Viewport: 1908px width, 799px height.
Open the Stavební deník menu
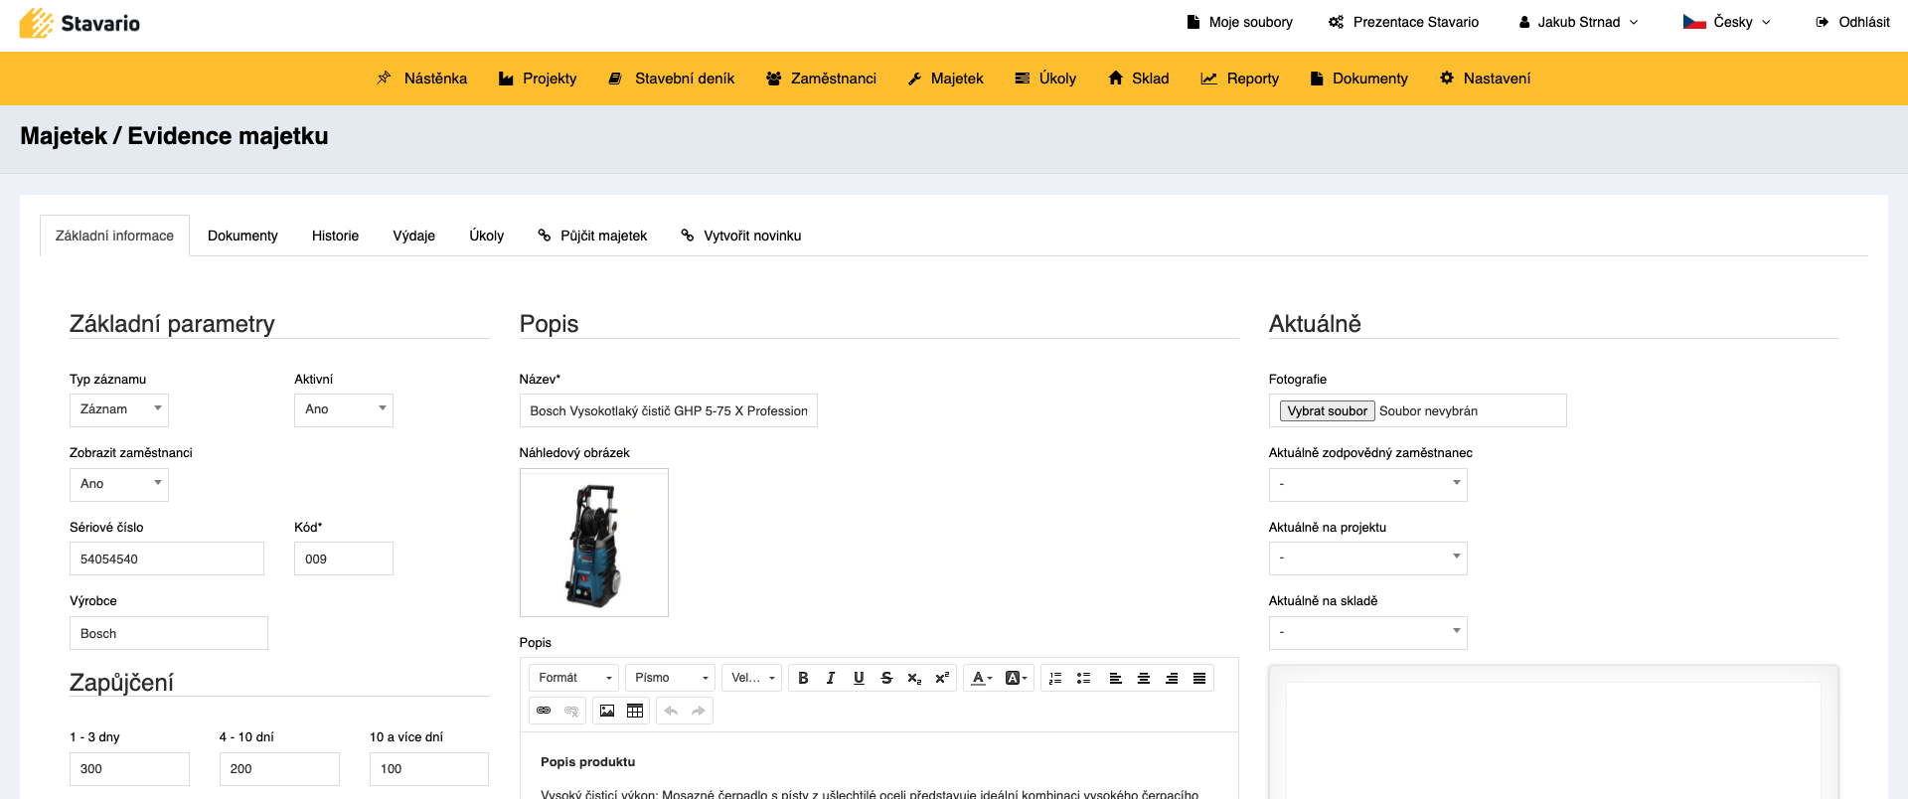672,79
